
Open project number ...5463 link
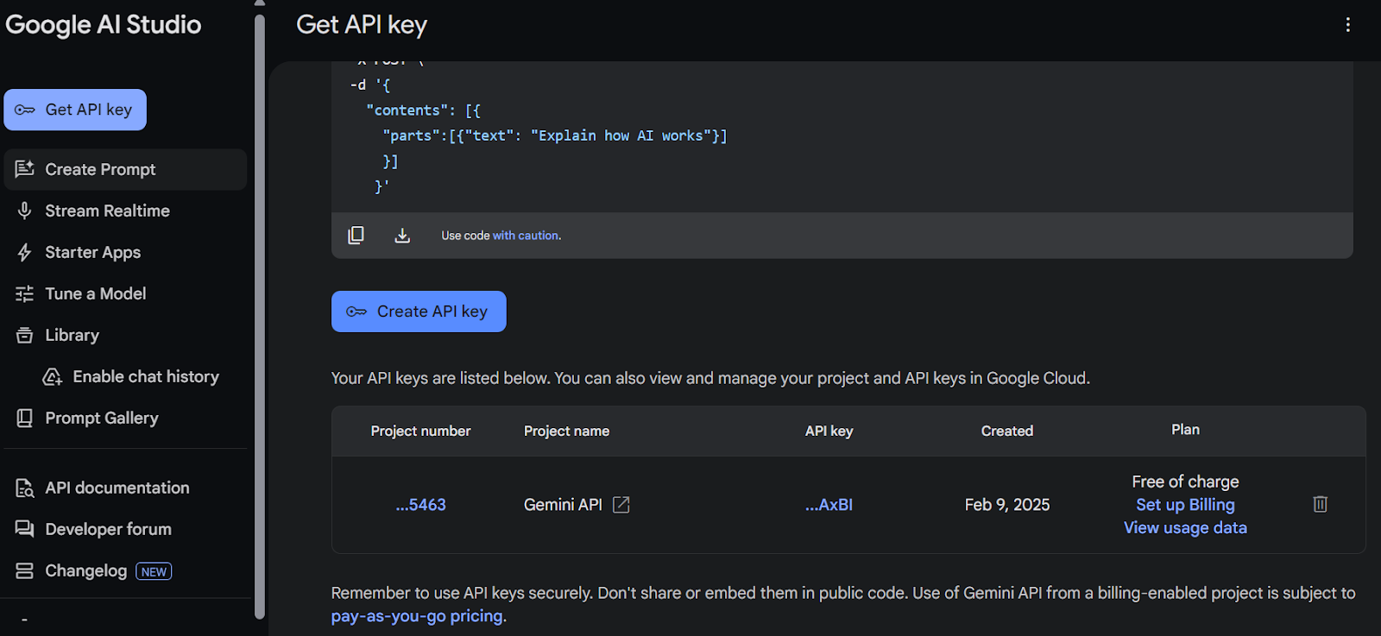pyautogui.click(x=421, y=505)
